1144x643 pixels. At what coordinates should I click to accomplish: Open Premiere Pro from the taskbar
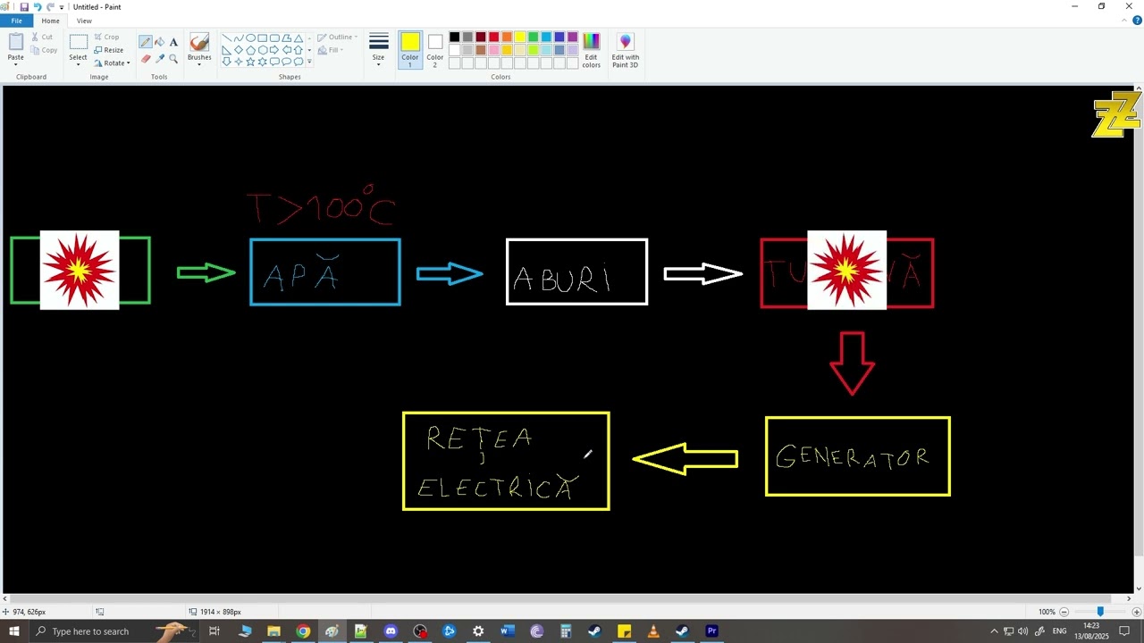point(711,631)
